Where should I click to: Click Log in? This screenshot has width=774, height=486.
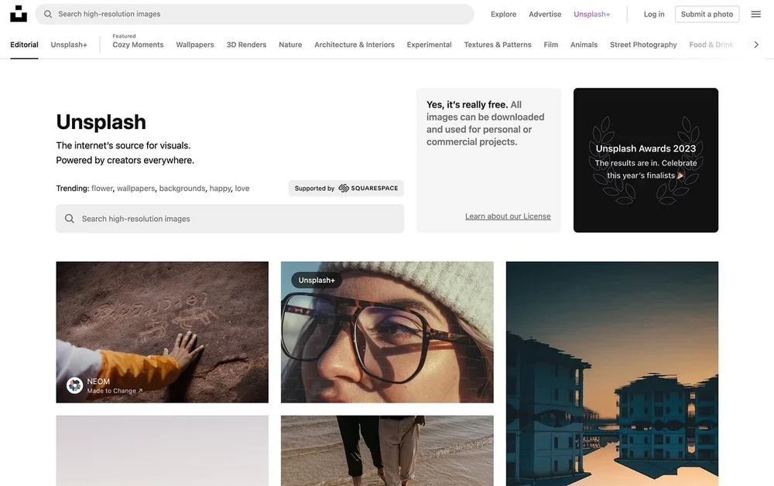pos(654,14)
